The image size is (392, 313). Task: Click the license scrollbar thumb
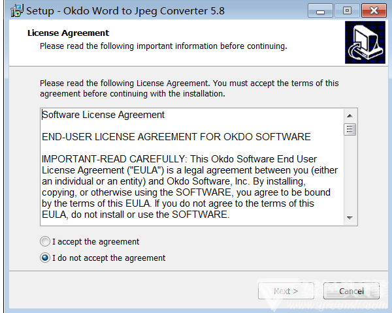click(x=350, y=129)
